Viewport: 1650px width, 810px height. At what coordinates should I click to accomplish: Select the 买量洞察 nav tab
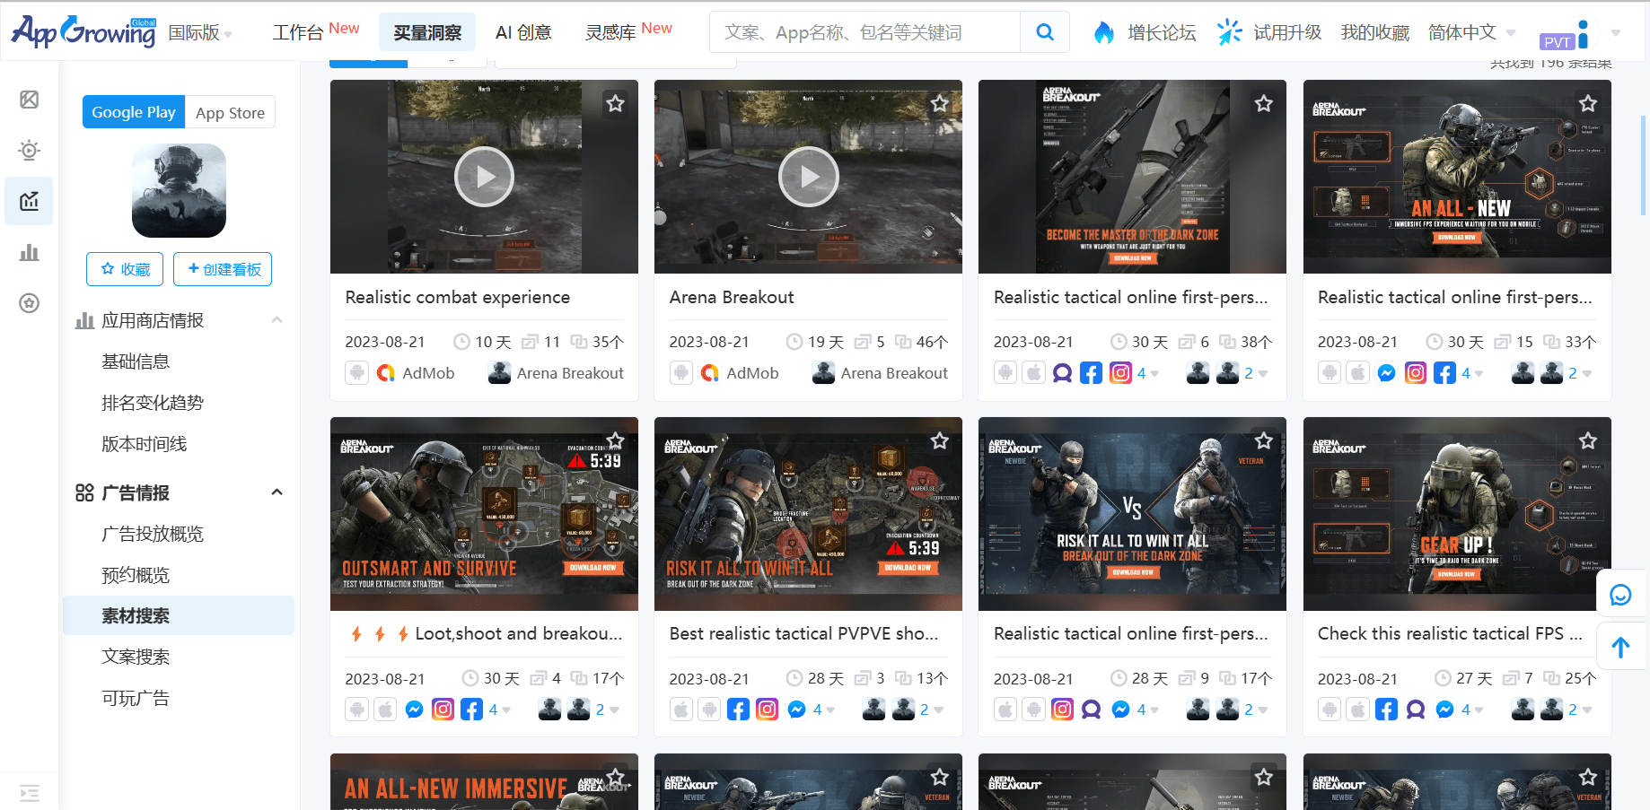point(427,32)
